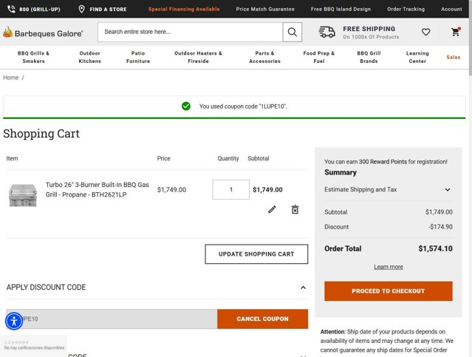Click the phone icon next to 800 (GRILL-UP)

[11, 9]
